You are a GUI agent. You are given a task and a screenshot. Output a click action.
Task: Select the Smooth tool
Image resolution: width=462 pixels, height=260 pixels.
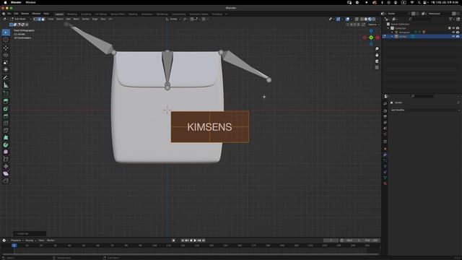pyautogui.click(x=6, y=152)
